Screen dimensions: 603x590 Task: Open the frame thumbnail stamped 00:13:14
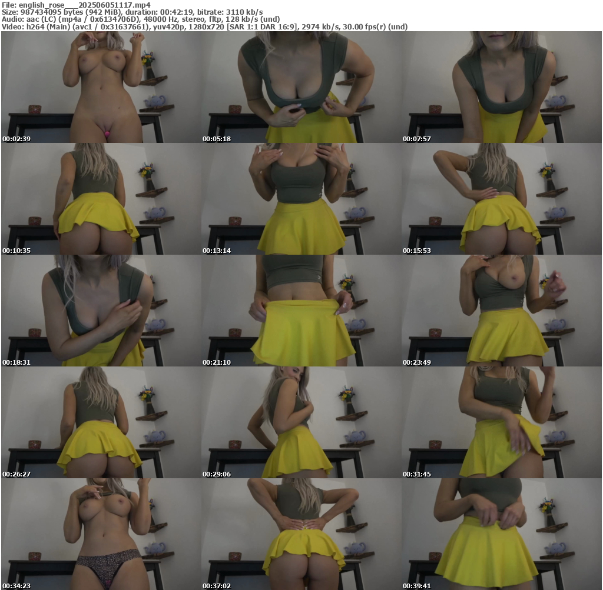click(301, 199)
